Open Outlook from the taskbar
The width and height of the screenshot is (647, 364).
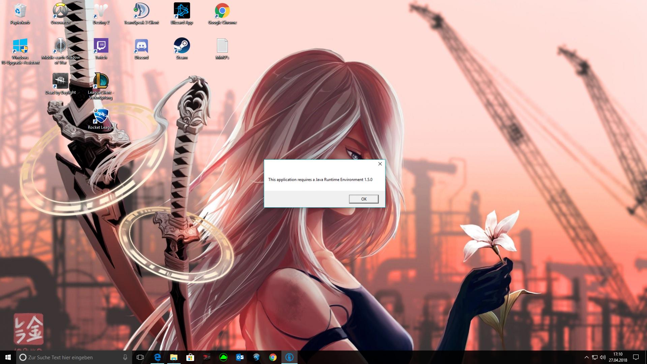[x=240, y=357]
